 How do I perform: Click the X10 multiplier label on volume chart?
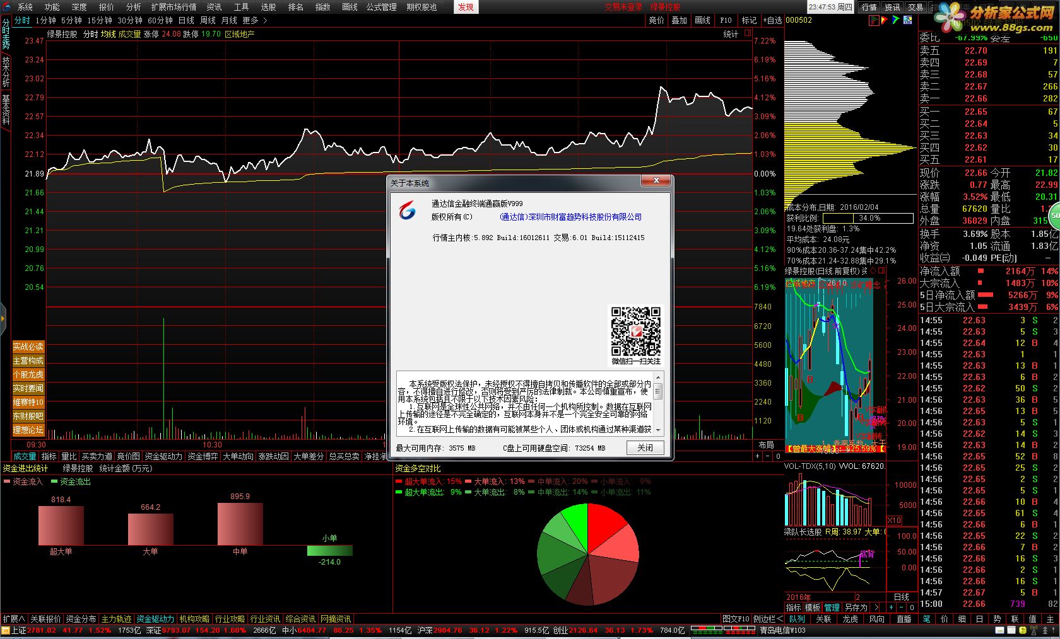(894, 520)
